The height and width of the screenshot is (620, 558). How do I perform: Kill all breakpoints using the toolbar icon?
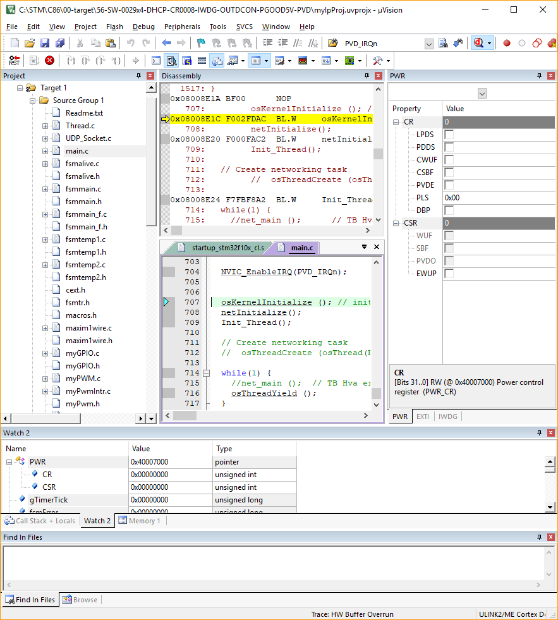(x=552, y=43)
